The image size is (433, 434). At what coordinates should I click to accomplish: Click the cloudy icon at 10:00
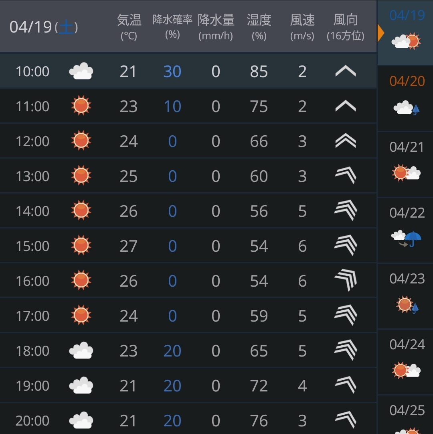coord(81,71)
